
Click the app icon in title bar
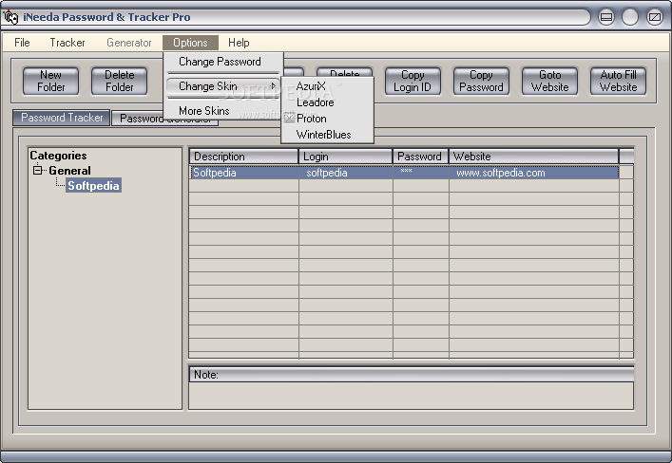click(10, 17)
